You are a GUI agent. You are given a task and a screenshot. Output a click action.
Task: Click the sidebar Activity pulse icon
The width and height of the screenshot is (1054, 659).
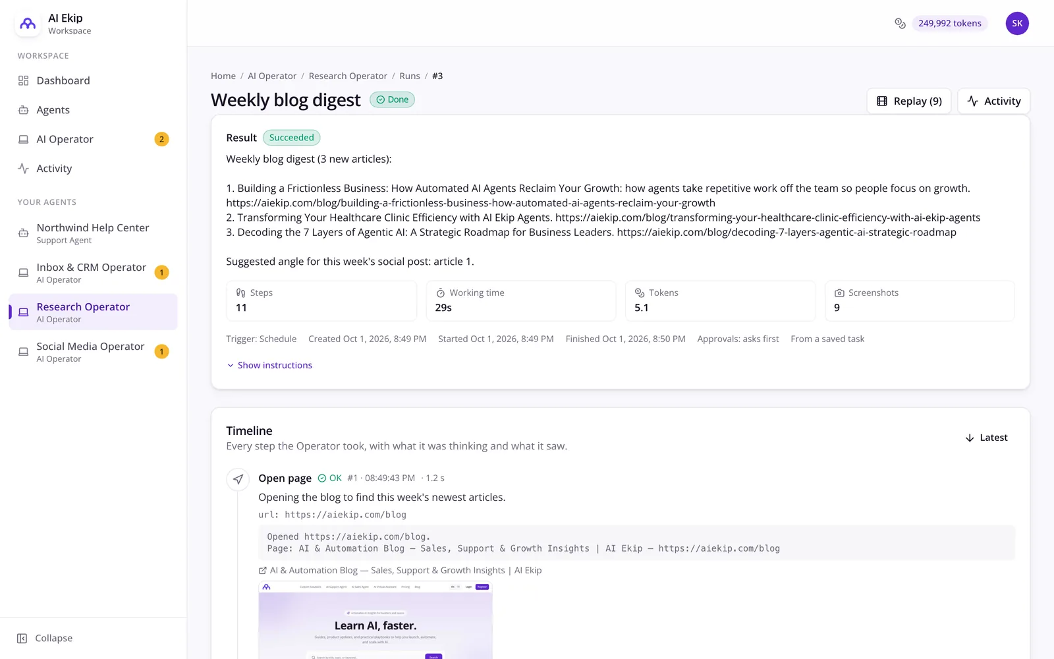pos(24,169)
